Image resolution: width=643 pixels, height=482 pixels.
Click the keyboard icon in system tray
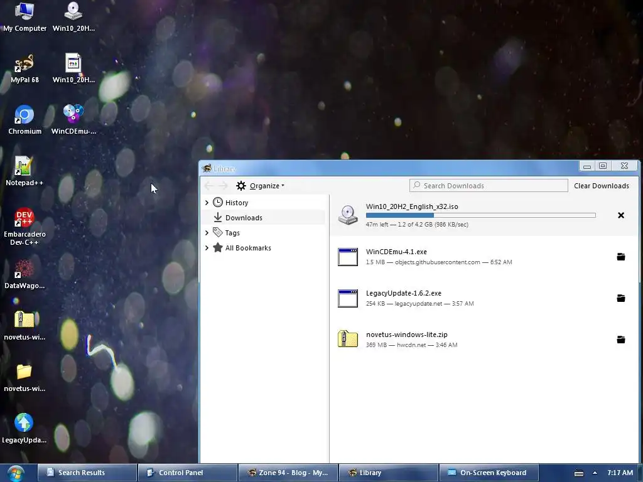coord(578,473)
